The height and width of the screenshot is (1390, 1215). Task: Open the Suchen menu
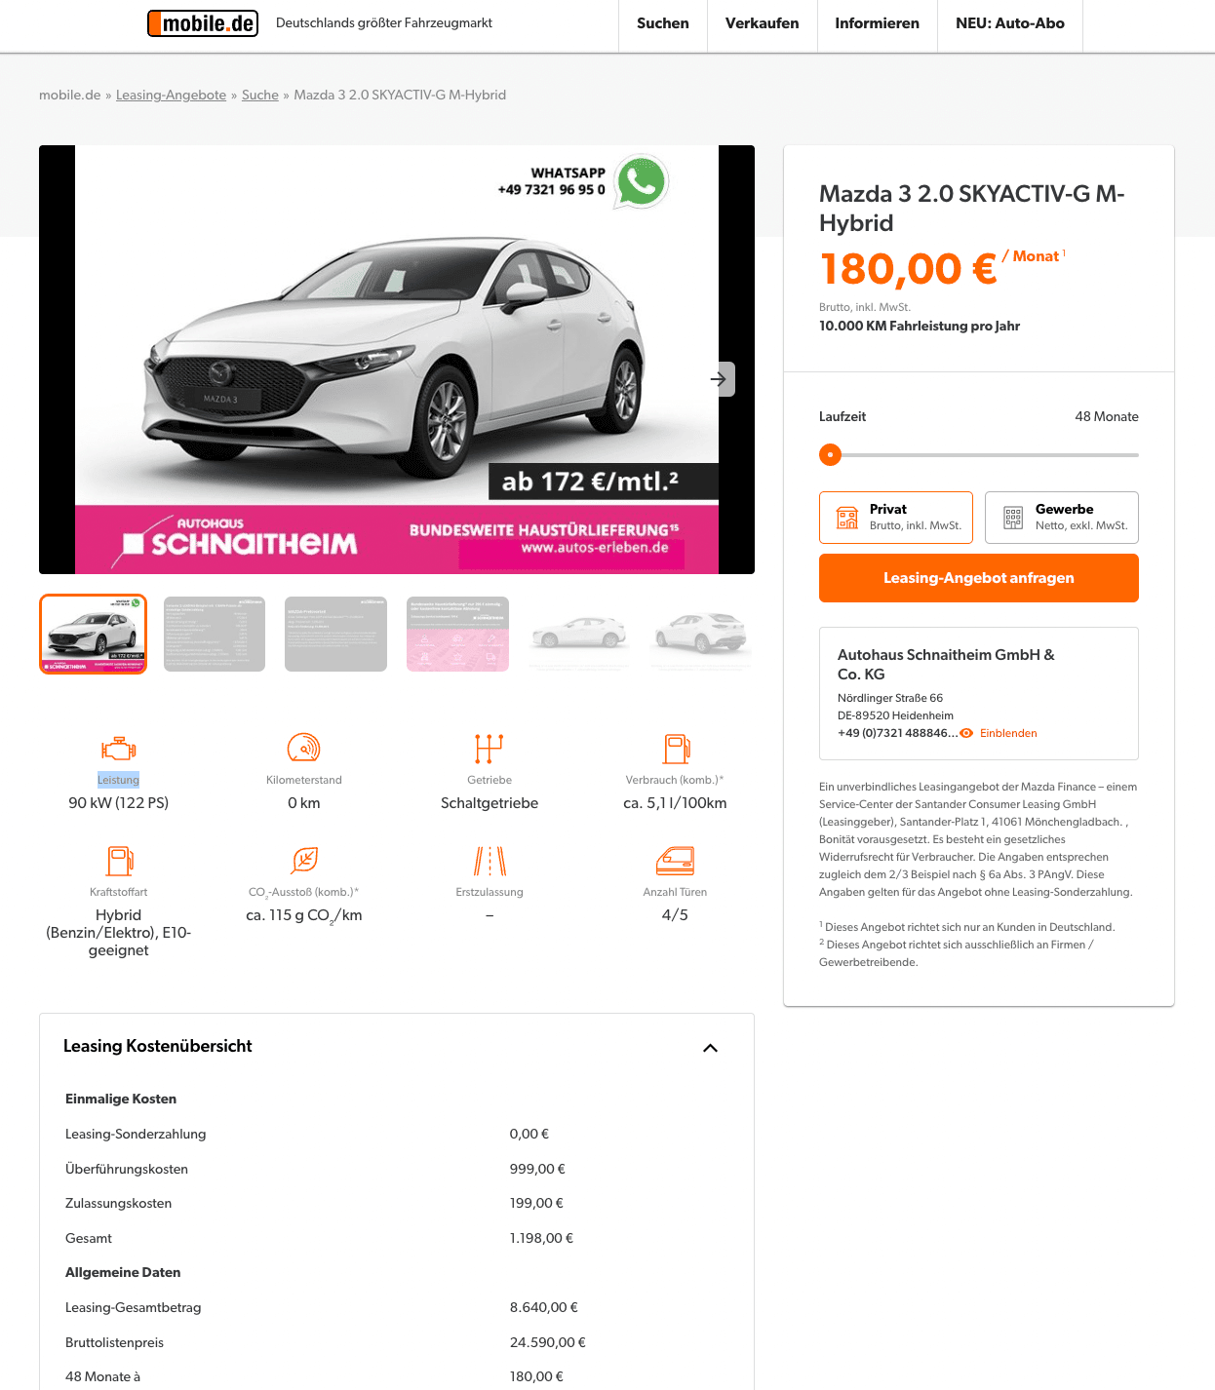point(663,23)
